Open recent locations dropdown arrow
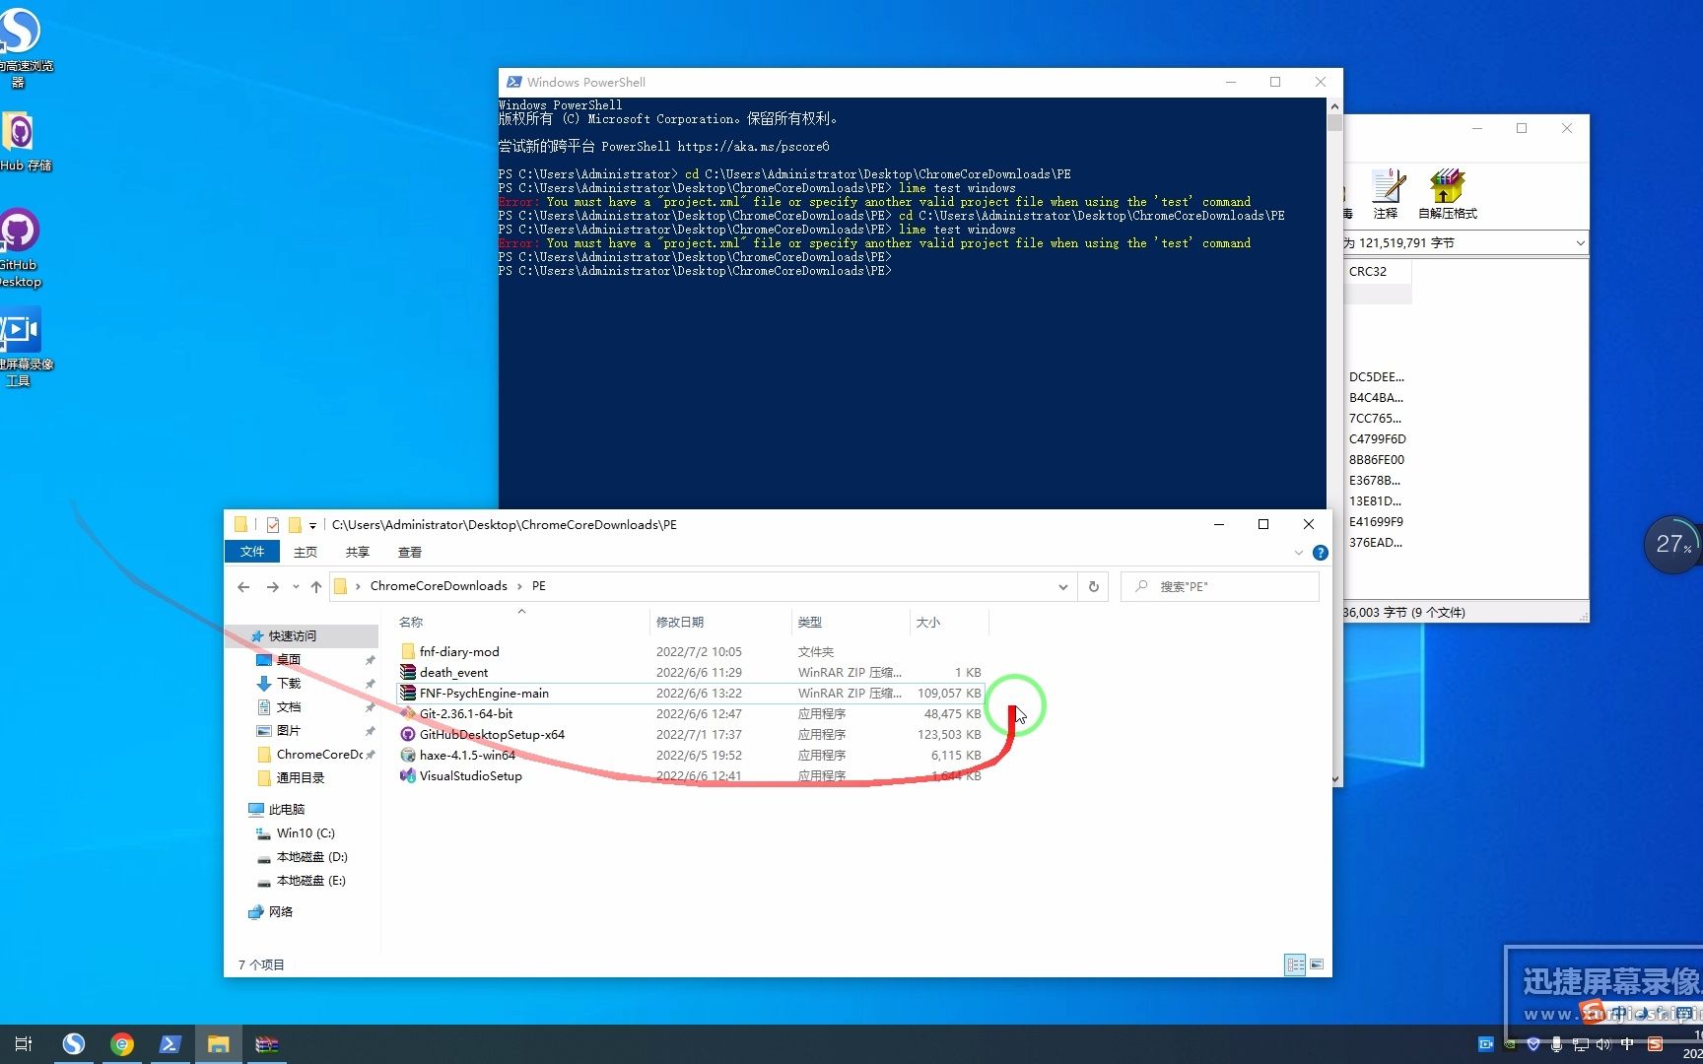1703x1064 pixels. pos(296,586)
